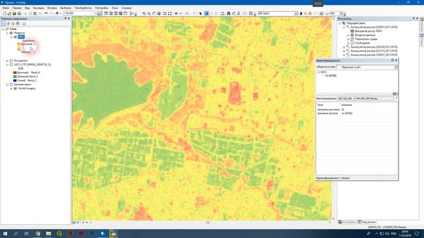Screen dimensions: 424x238
Task: Click the Зеленый Band_3 green swatch
Action: (15, 77)
